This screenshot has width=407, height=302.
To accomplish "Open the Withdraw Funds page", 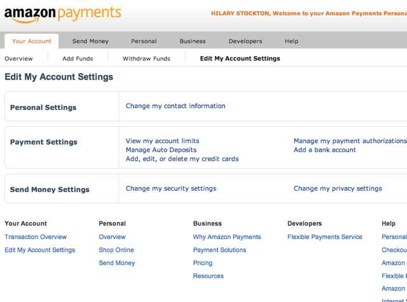I will click(146, 58).
